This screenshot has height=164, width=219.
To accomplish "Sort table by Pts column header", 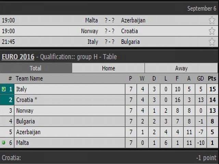I will pos(212,78).
